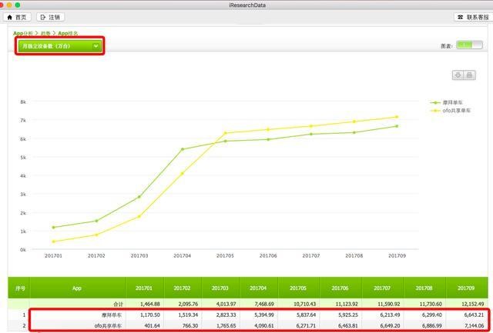Toggle the 图表 chart display switch
The image size is (493, 333).
click(x=468, y=45)
